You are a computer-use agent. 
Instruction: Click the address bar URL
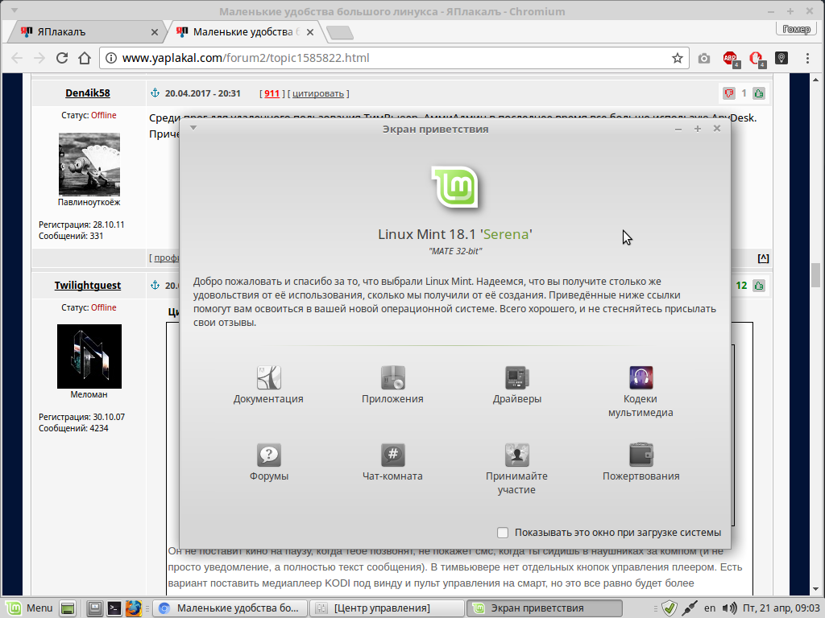coord(246,58)
